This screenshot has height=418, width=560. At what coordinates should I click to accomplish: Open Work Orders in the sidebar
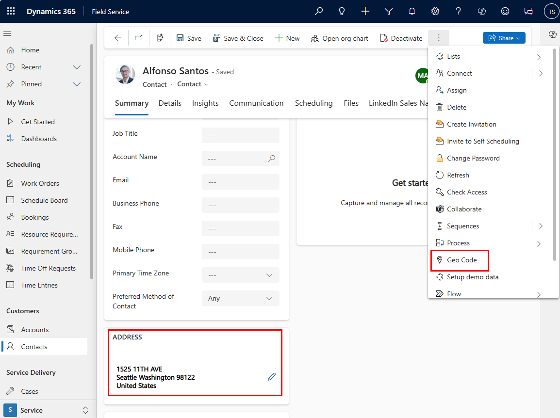pos(40,183)
